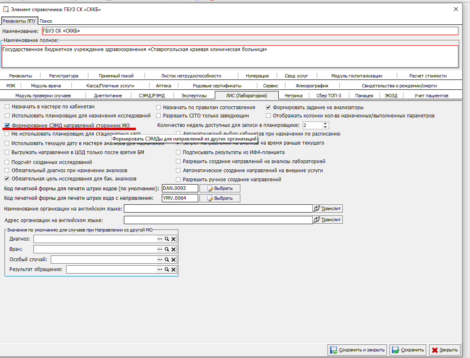Open the ellipsis selector for Врач
Viewport: 470px width, 358px height.
[160, 249]
